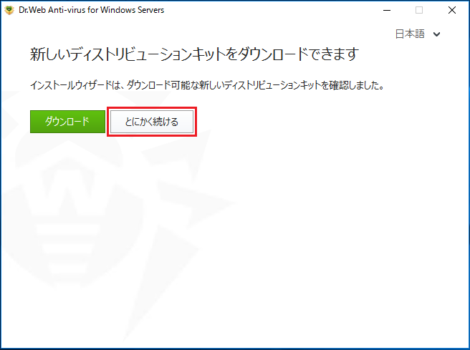
Task: Minimize the Dr.Web installer window
Action: tap(387, 10)
